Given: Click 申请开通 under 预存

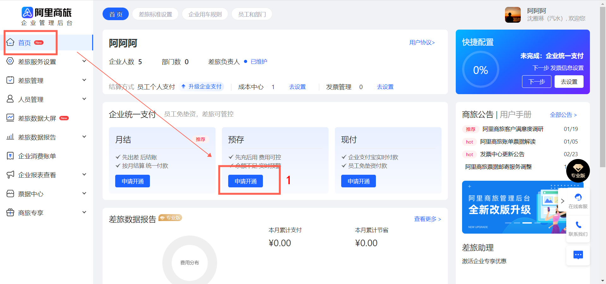Looking at the screenshot, I should click(246, 181).
